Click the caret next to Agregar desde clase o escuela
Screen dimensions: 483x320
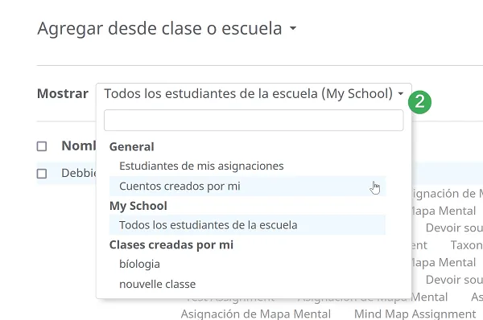click(293, 28)
